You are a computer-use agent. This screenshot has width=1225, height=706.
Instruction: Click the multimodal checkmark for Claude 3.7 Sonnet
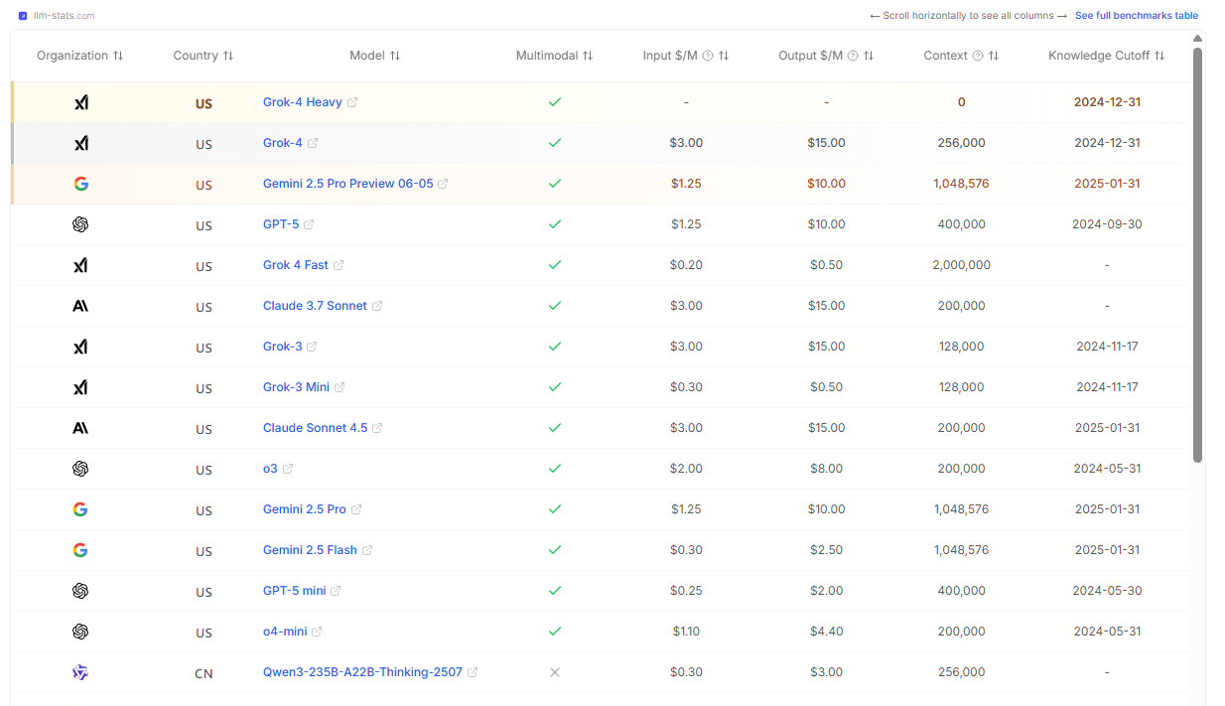click(555, 306)
